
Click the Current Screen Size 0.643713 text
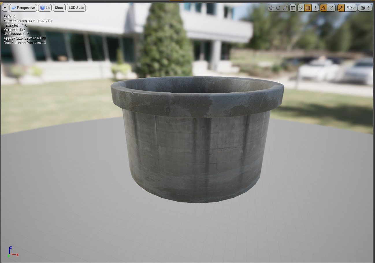coord(28,21)
